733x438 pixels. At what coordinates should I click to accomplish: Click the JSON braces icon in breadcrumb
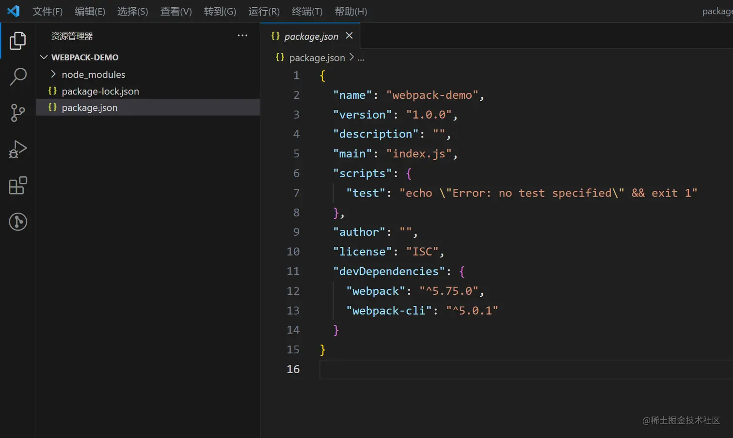(x=280, y=58)
